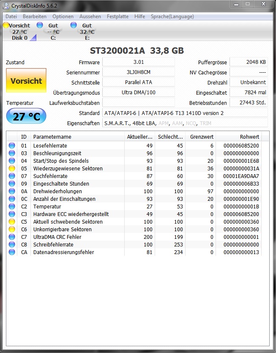
Task: Select raw value 00001EA9DAA7
Action: (x=241, y=176)
